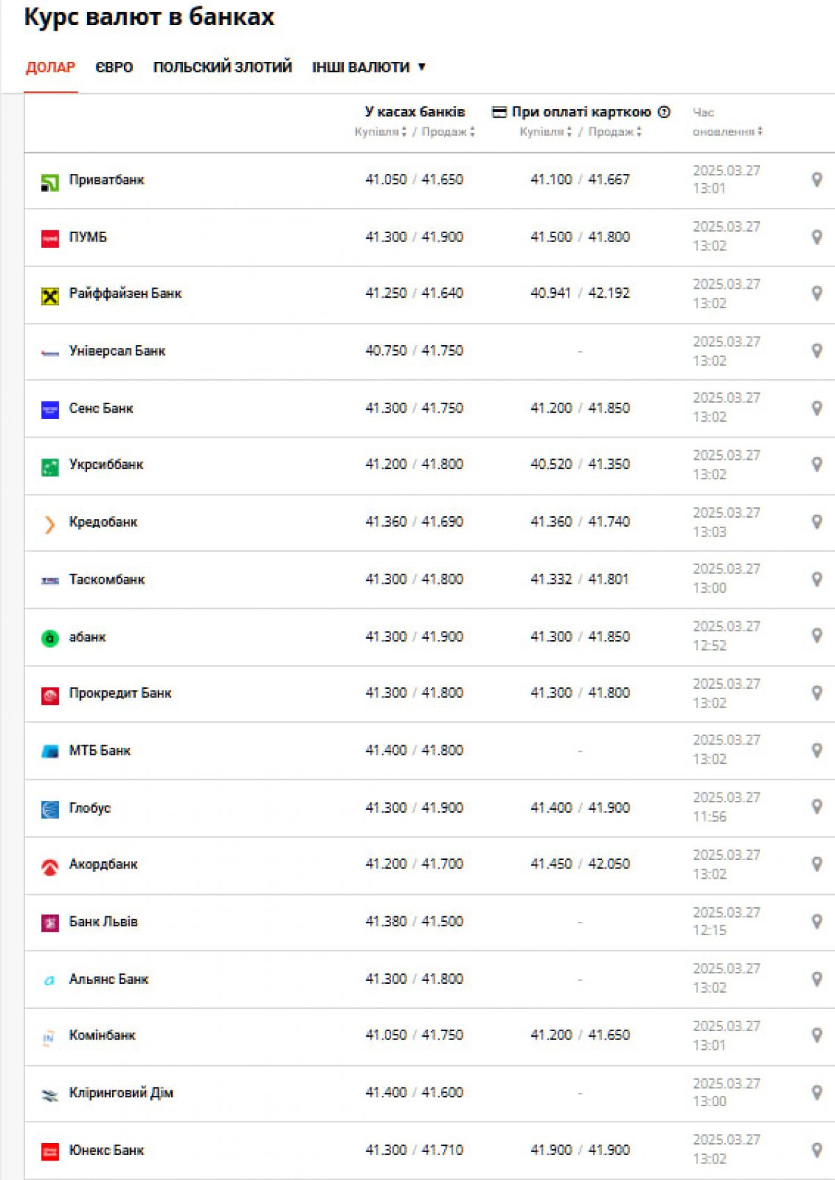Sort by cash desk Купівля column
This screenshot has width=835, height=1180.
(380, 131)
